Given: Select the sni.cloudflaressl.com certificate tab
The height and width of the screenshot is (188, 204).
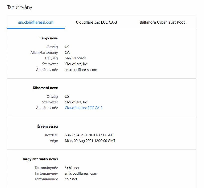Looking at the screenshot, I should coord(36,22).
